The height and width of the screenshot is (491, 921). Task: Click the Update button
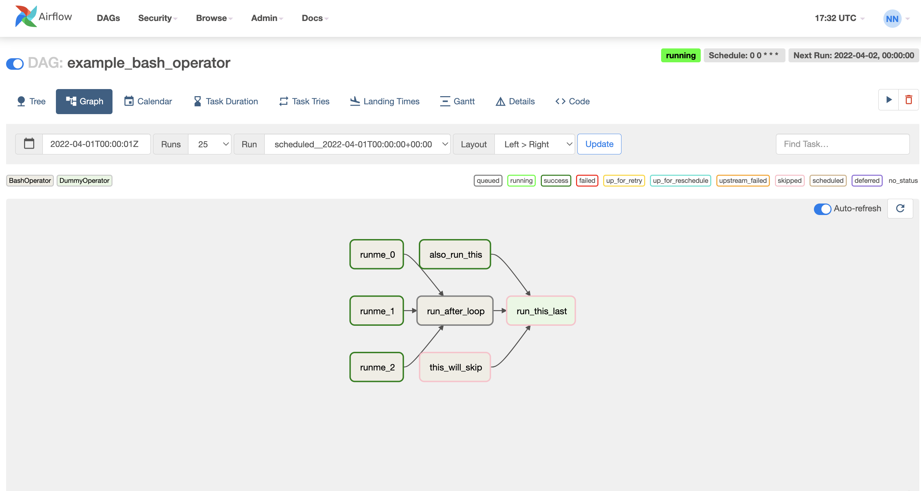599,144
